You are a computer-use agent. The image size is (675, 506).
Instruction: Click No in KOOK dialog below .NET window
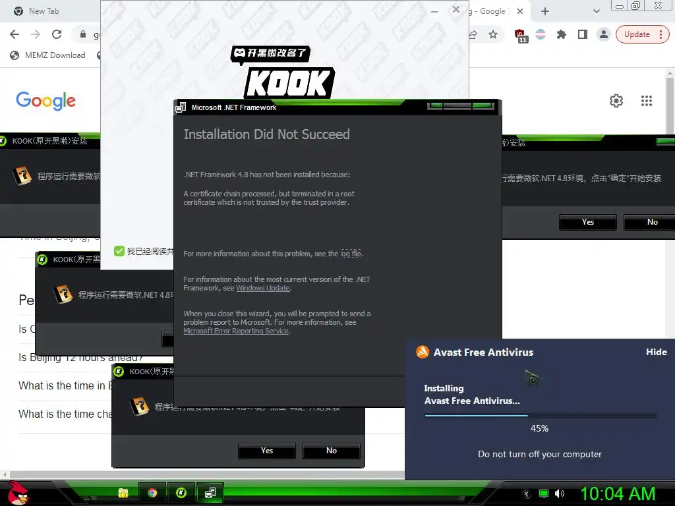tap(332, 451)
